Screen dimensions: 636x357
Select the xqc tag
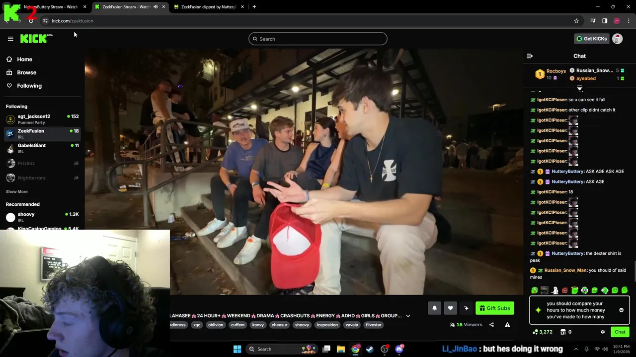(197, 325)
